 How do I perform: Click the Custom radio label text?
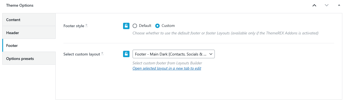coord(168,26)
